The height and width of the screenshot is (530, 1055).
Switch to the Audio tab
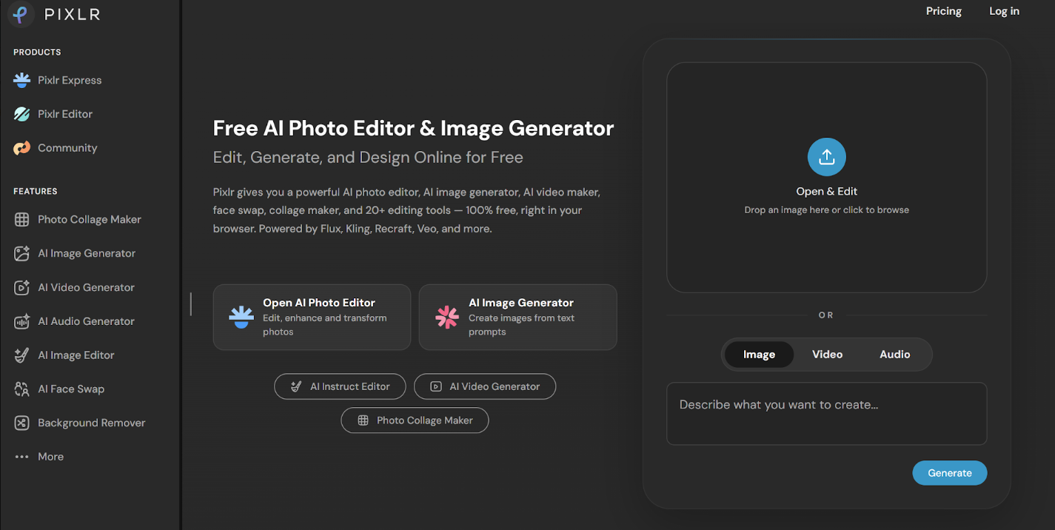pyautogui.click(x=894, y=355)
